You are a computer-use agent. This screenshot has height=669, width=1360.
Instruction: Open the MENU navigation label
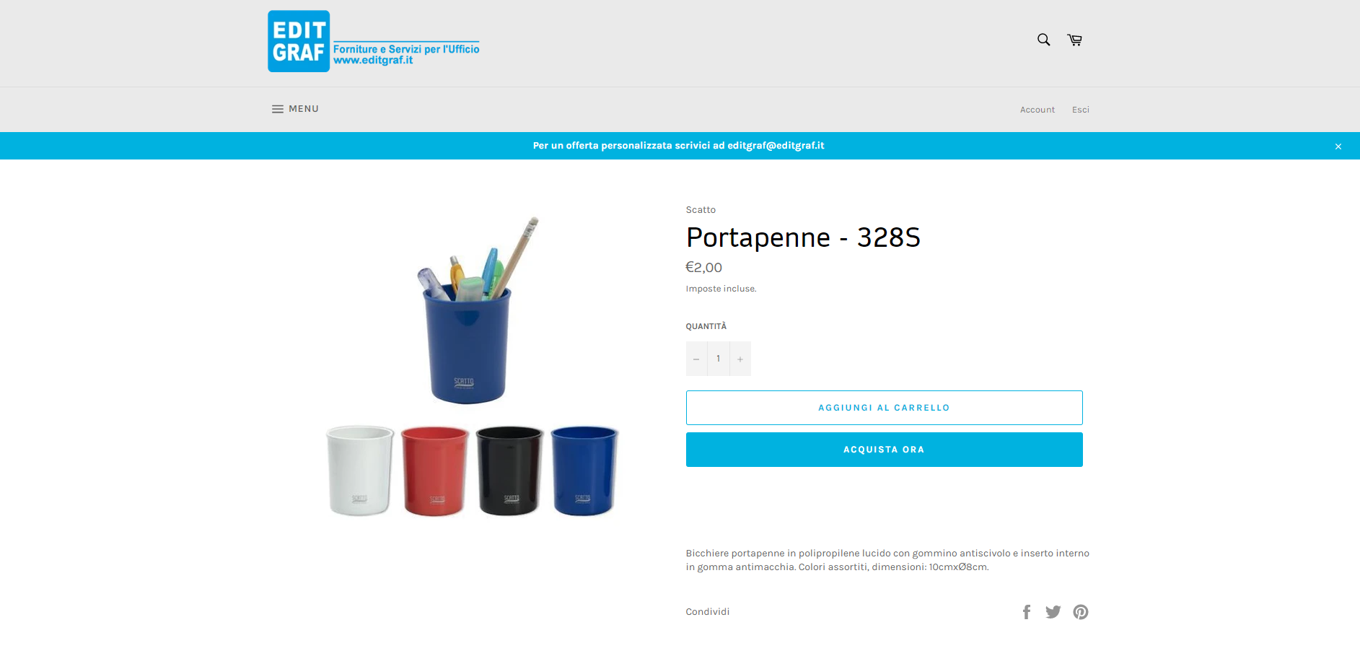[x=304, y=109]
